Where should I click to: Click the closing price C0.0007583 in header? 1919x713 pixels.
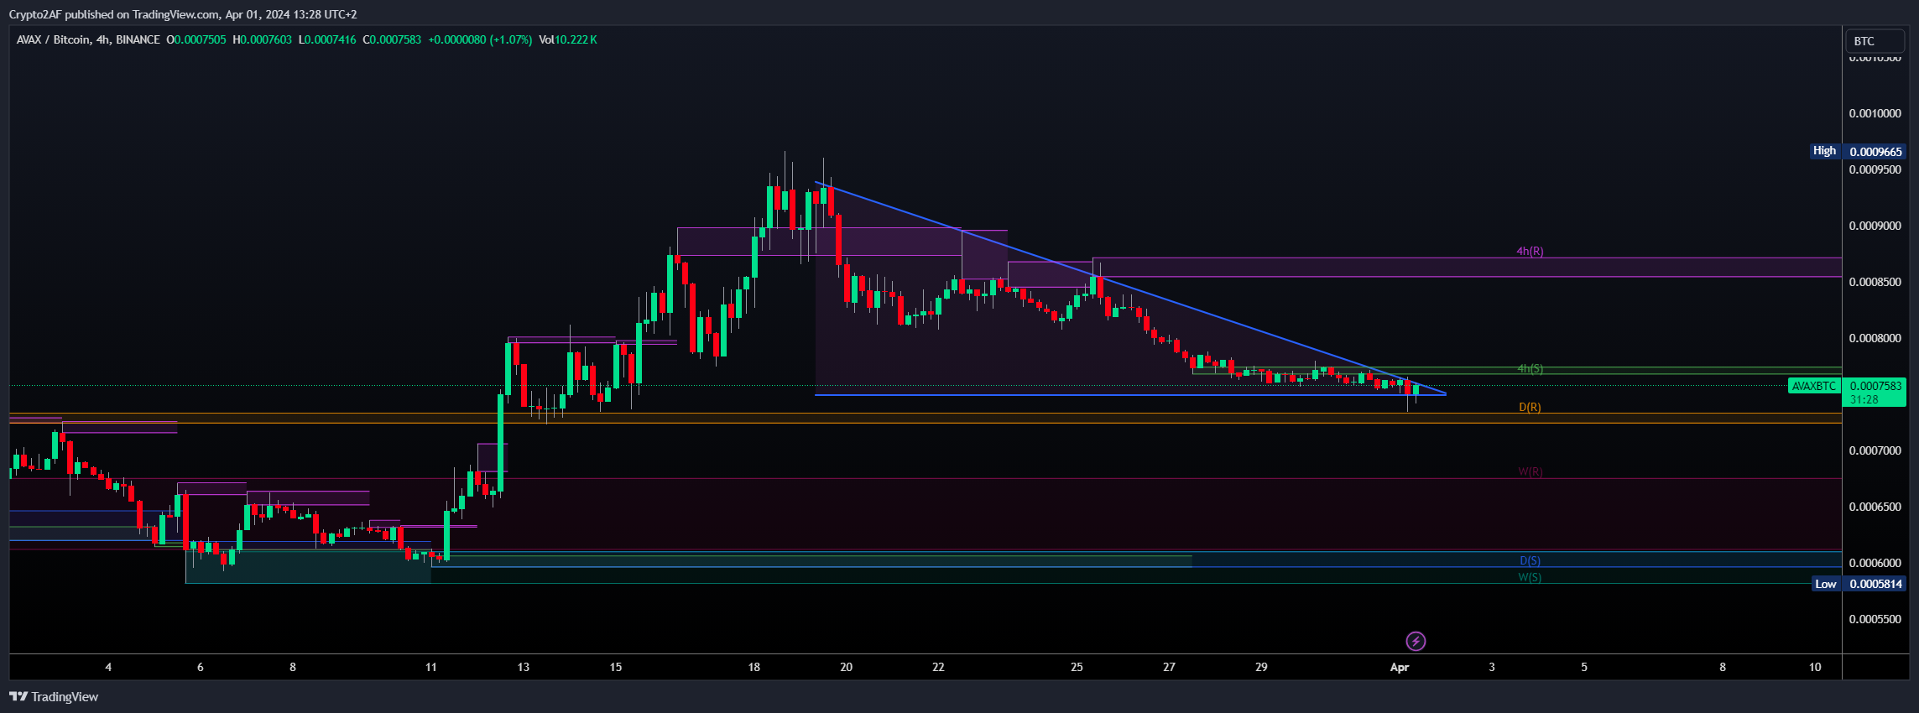point(392,39)
